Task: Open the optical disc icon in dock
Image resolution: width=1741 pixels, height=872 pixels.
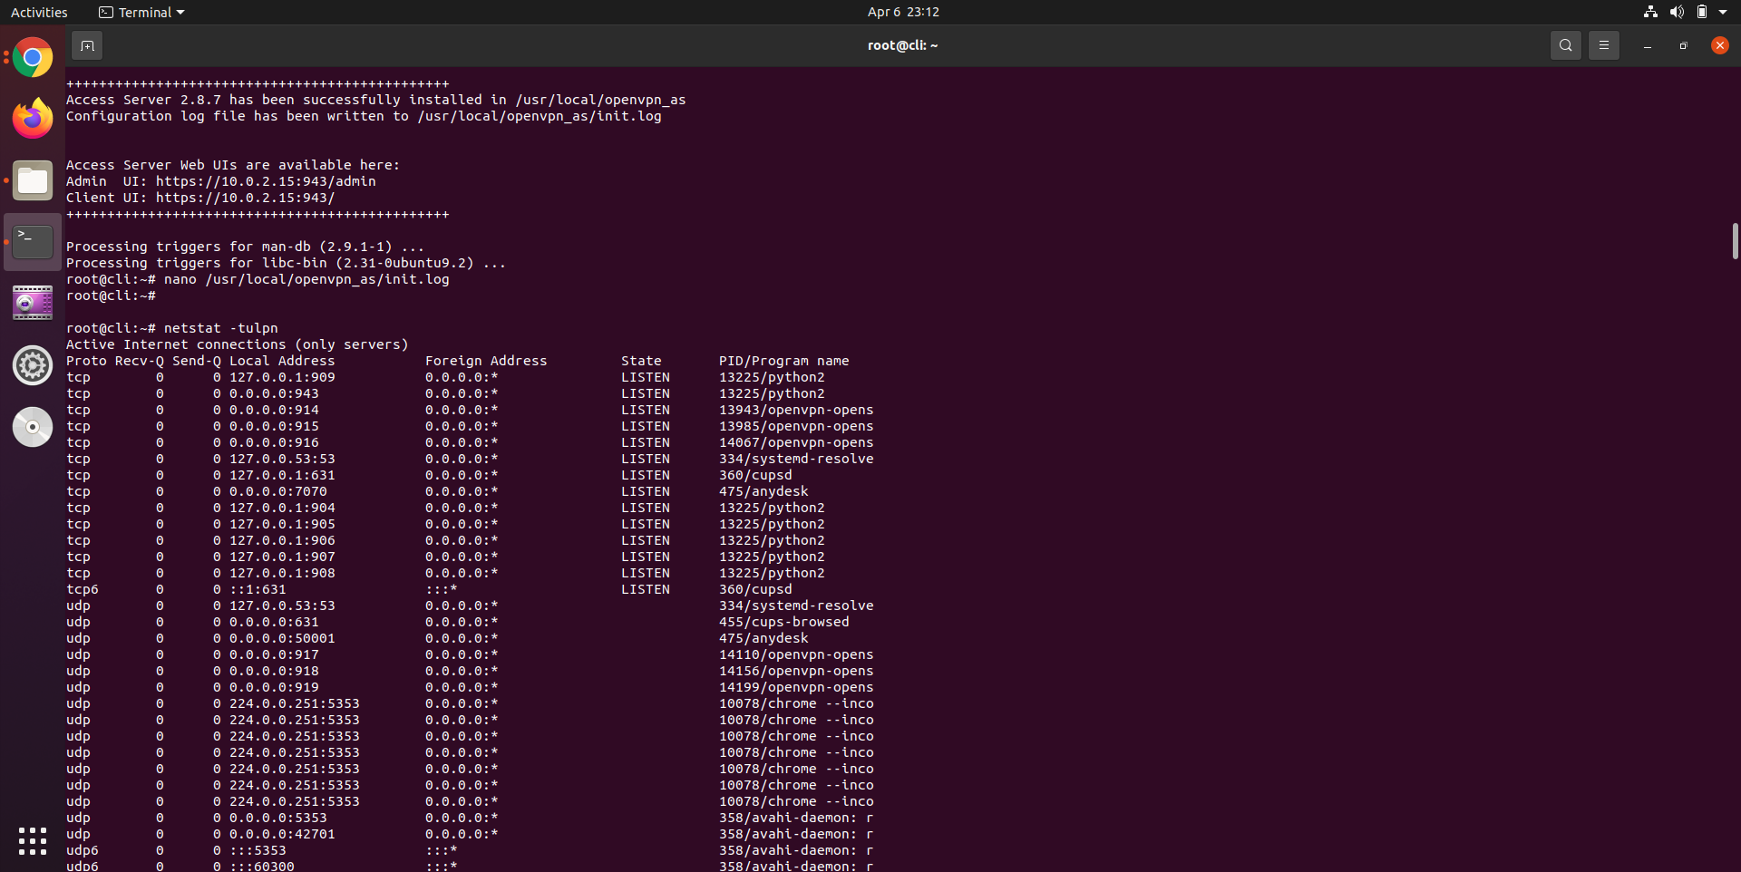Action: click(x=33, y=427)
